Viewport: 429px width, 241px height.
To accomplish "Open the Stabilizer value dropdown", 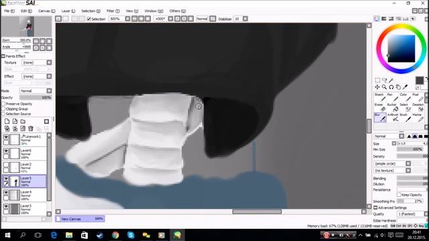I will (245, 19).
